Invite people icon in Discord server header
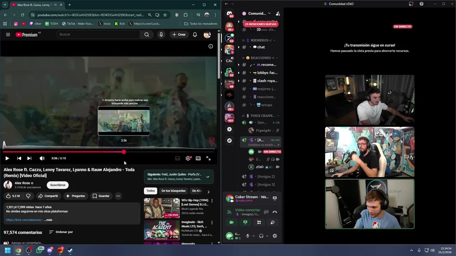The image size is (456, 256). [278, 14]
